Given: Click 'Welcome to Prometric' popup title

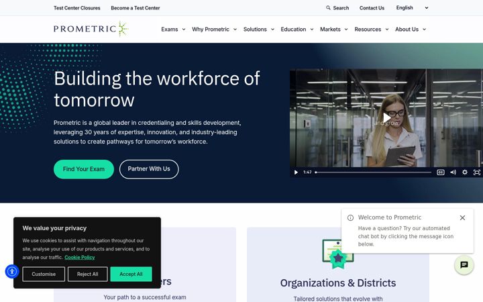Looking at the screenshot, I should pyautogui.click(x=389, y=217).
